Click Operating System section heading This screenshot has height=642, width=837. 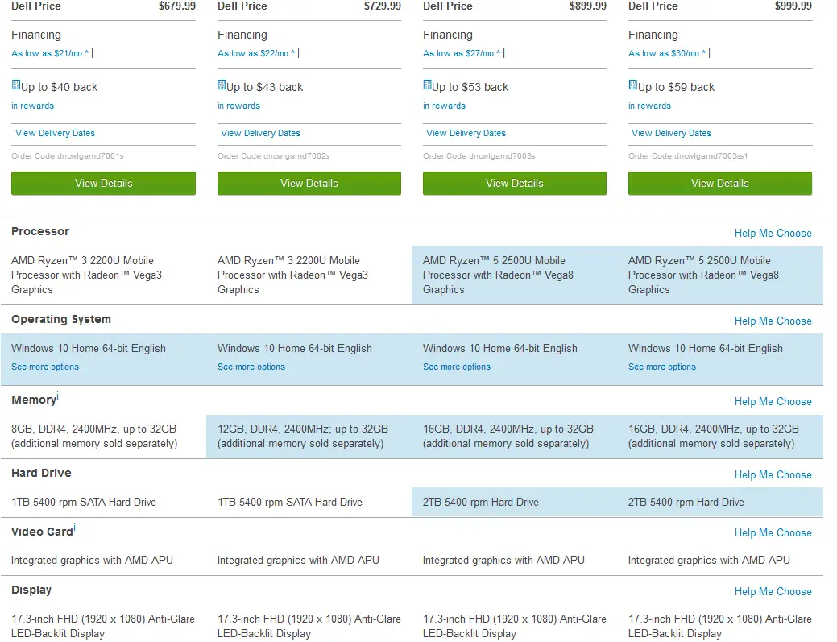(61, 319)
